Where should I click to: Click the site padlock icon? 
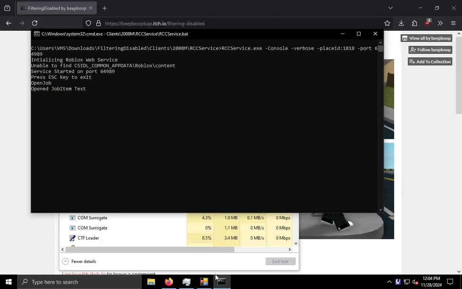pyautogui.click(x=98, y=23)
